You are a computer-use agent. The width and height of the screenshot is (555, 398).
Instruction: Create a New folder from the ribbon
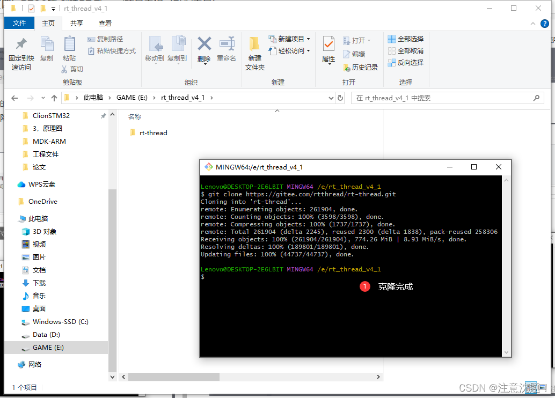click(254, 53)
